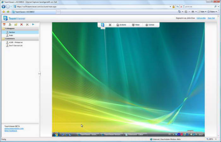Collapse the Customers group

20,39
